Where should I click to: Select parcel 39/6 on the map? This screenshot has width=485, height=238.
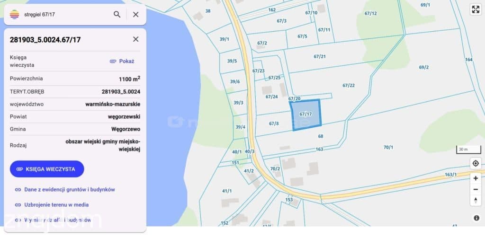point(235,81)
